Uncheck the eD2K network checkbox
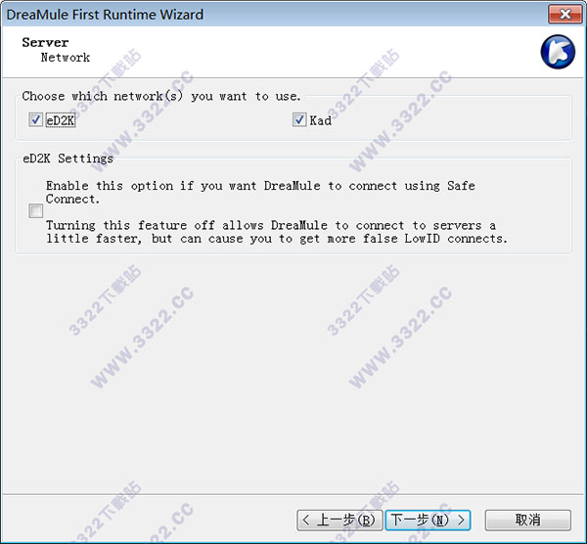The image size is (587, 544). pyautogui.click(x=36, y=120)
